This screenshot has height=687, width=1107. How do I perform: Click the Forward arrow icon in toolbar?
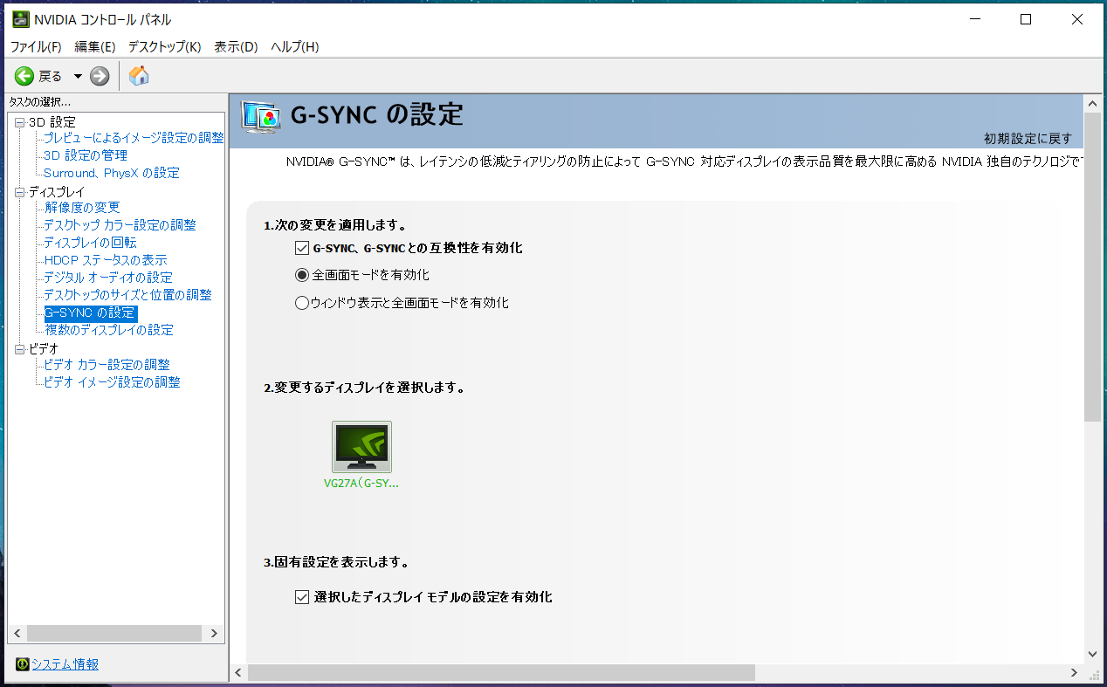100,76
